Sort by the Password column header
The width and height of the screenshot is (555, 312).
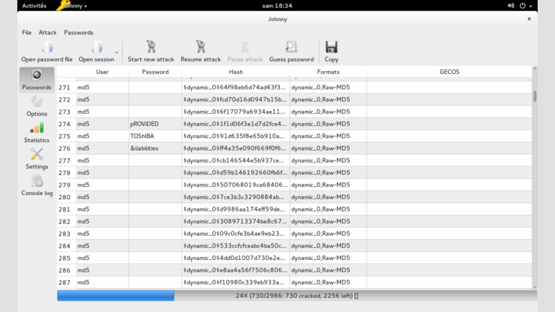tap(155, 71)
